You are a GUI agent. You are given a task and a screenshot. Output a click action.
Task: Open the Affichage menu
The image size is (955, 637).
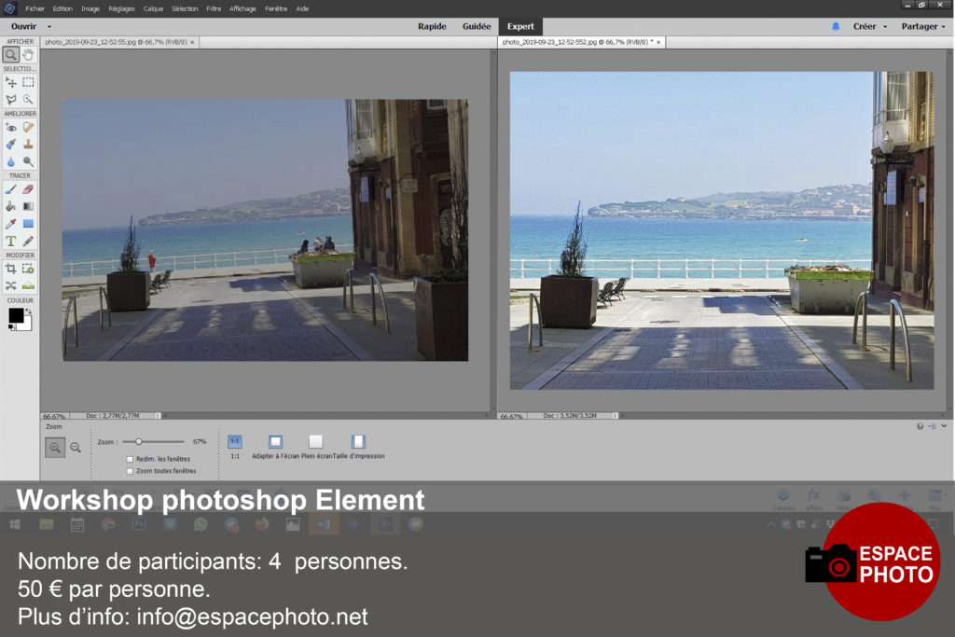[243, 8]
